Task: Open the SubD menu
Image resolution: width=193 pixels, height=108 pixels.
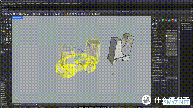Action: tap(24, 3)
